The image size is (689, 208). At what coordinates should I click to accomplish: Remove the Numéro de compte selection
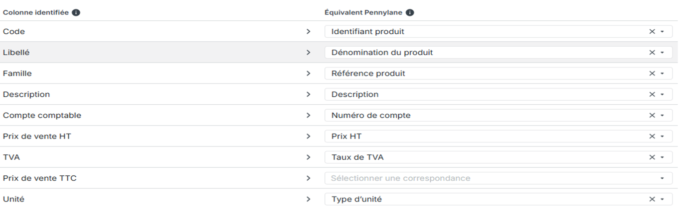(652, 115)
